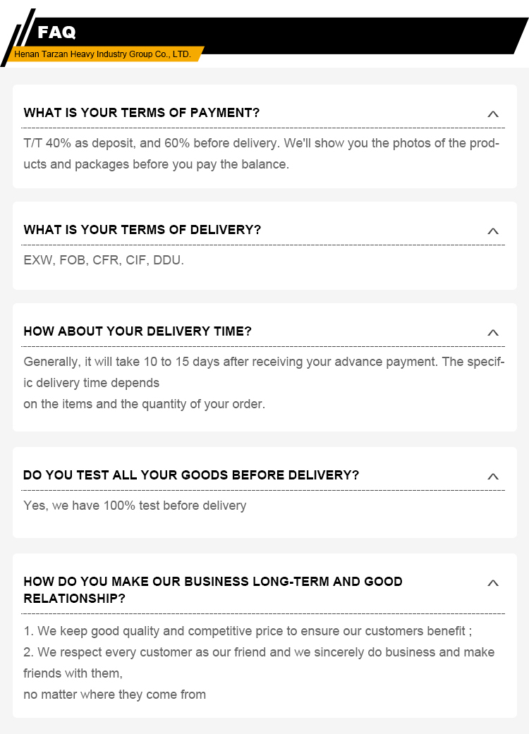Collapse the terms of delivery chevron
Screen dimensions: 529x734
[493, 231]
